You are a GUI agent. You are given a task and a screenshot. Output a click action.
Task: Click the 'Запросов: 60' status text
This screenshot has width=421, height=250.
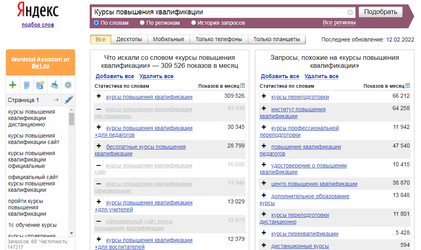click(22, 242)
